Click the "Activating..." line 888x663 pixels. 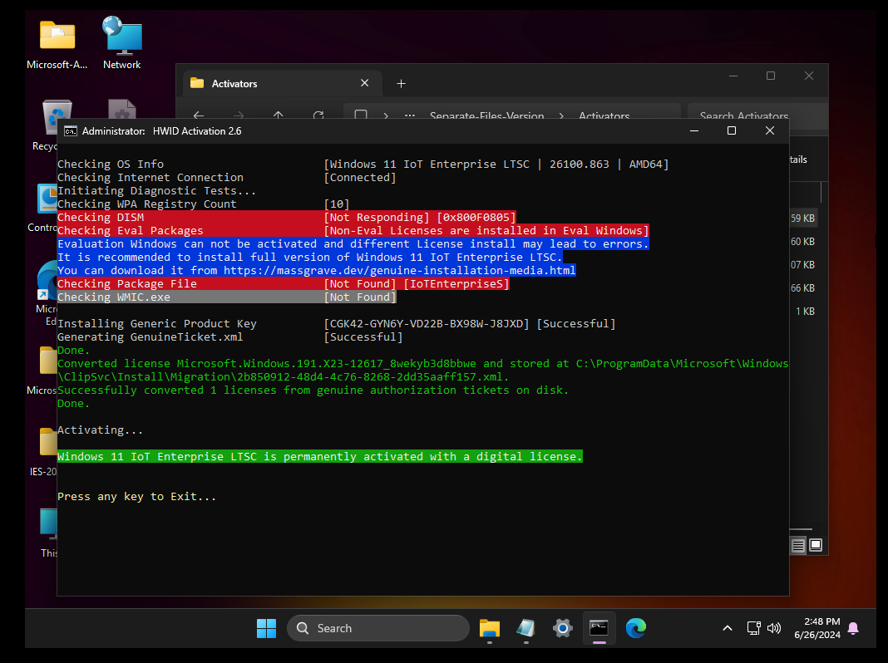[x=101, y=430]
